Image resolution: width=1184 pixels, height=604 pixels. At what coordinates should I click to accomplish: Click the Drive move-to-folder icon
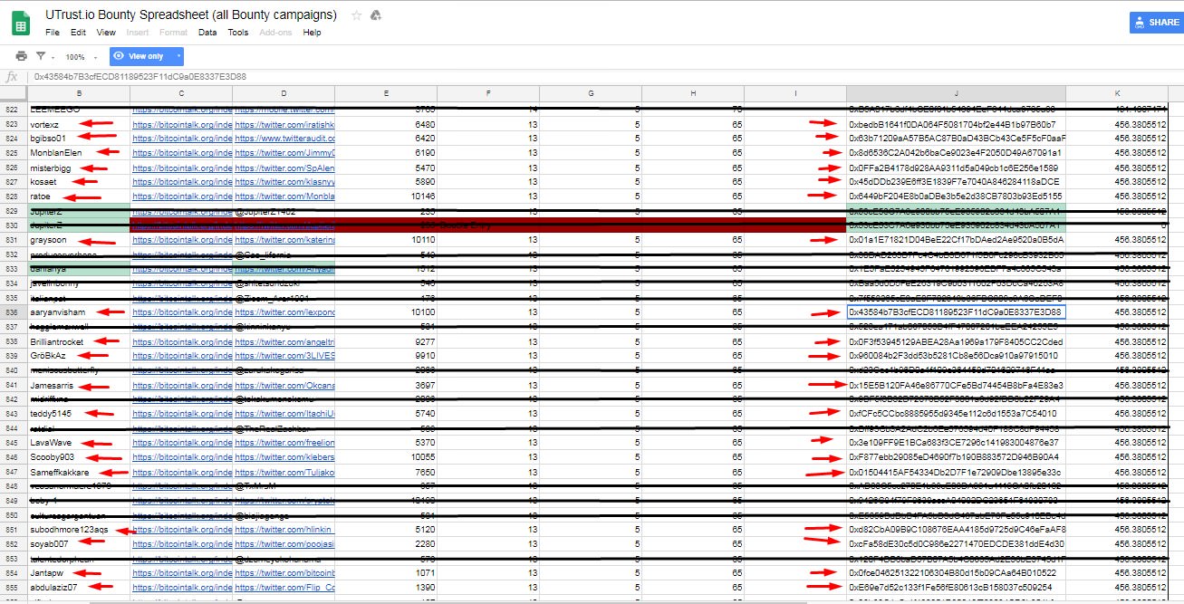tap(377, 15)
